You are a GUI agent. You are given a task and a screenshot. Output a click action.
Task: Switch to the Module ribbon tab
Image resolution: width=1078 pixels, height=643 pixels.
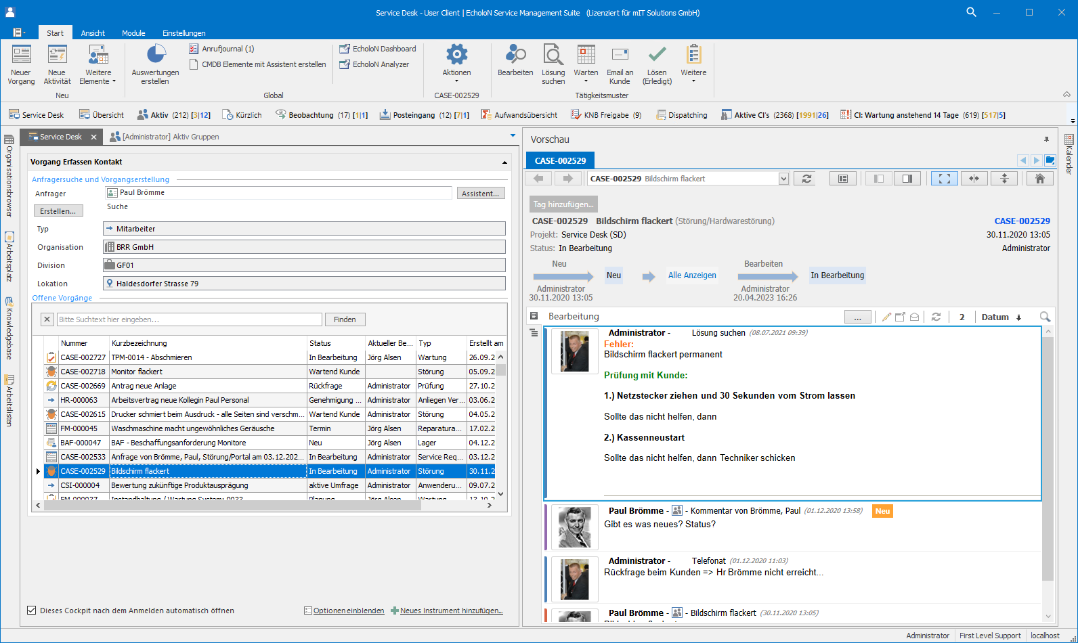[x=133, y=33]
